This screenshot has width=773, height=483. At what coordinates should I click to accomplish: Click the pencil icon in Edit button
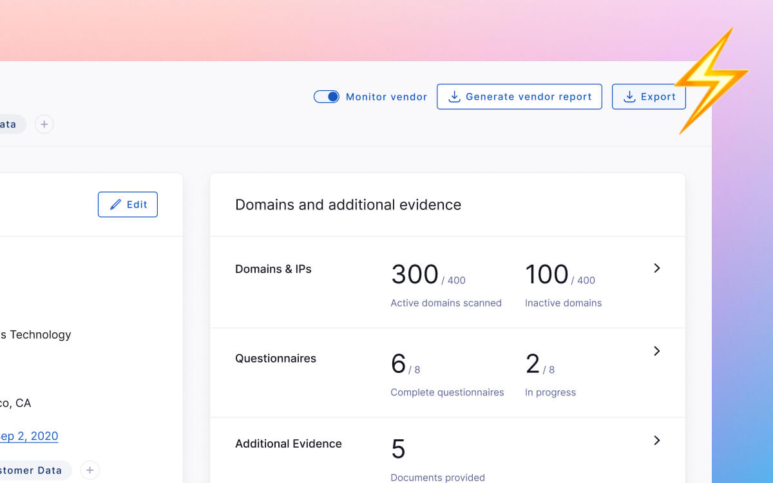[x=116, y=204]
